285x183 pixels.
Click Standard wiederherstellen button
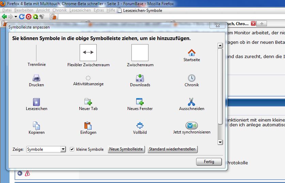172,149
